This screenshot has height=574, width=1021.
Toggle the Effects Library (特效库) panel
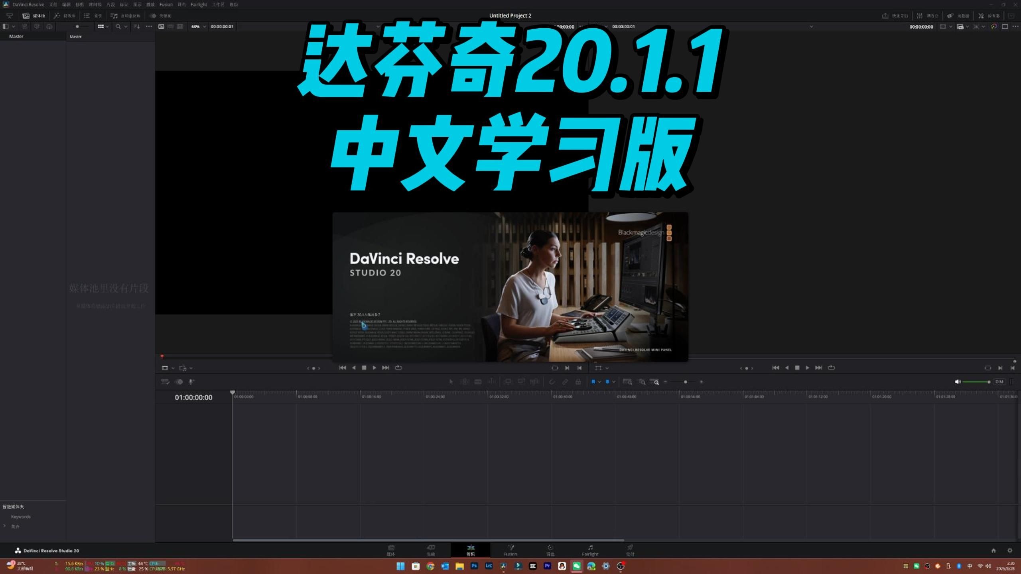[x=64, y=16]
